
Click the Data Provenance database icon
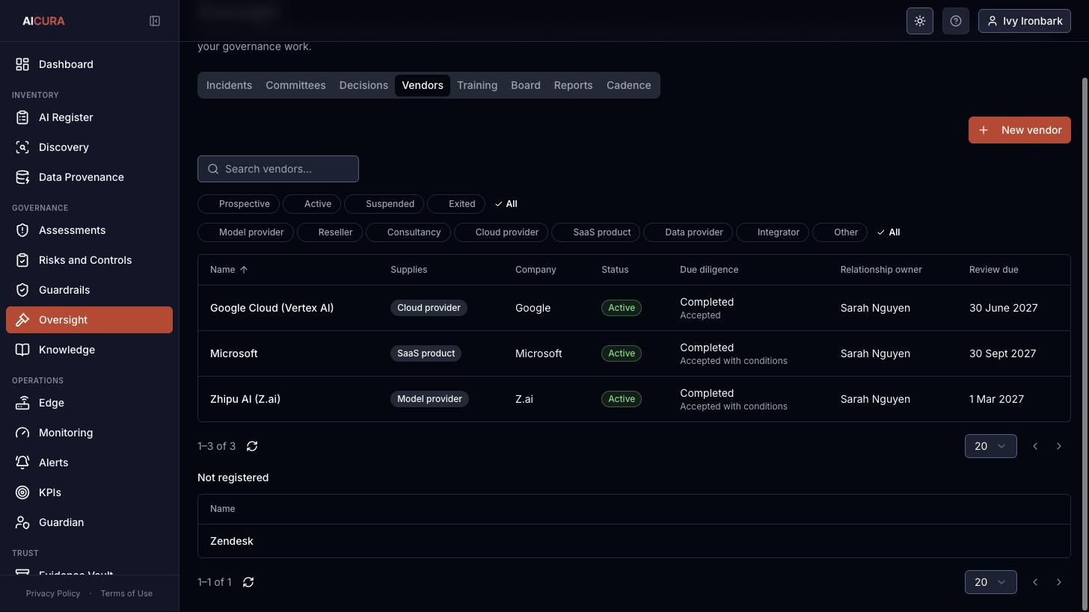pos(22,177)
